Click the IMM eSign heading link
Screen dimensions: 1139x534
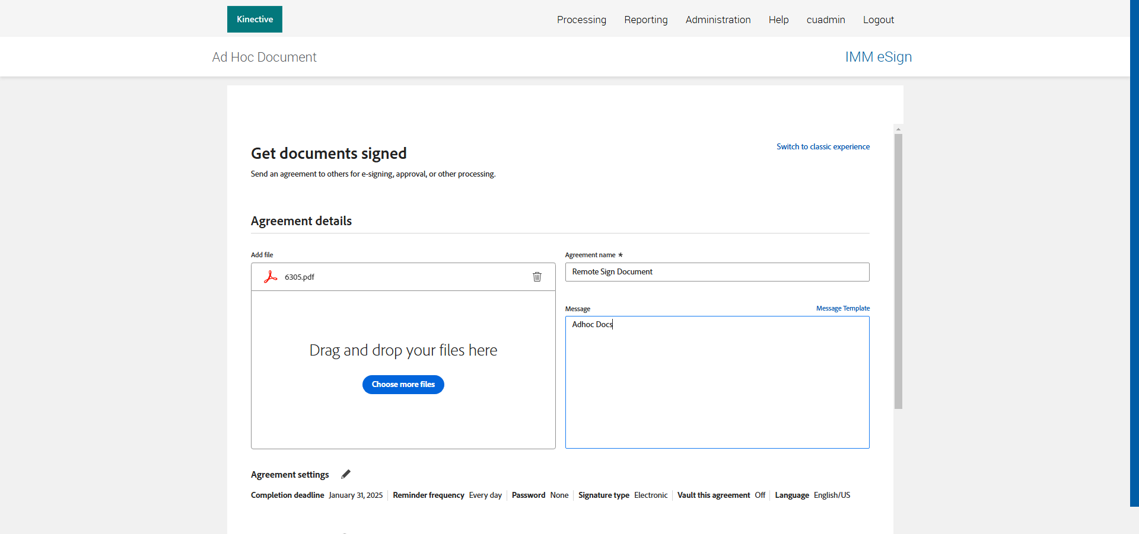click(x=878, y=57)
